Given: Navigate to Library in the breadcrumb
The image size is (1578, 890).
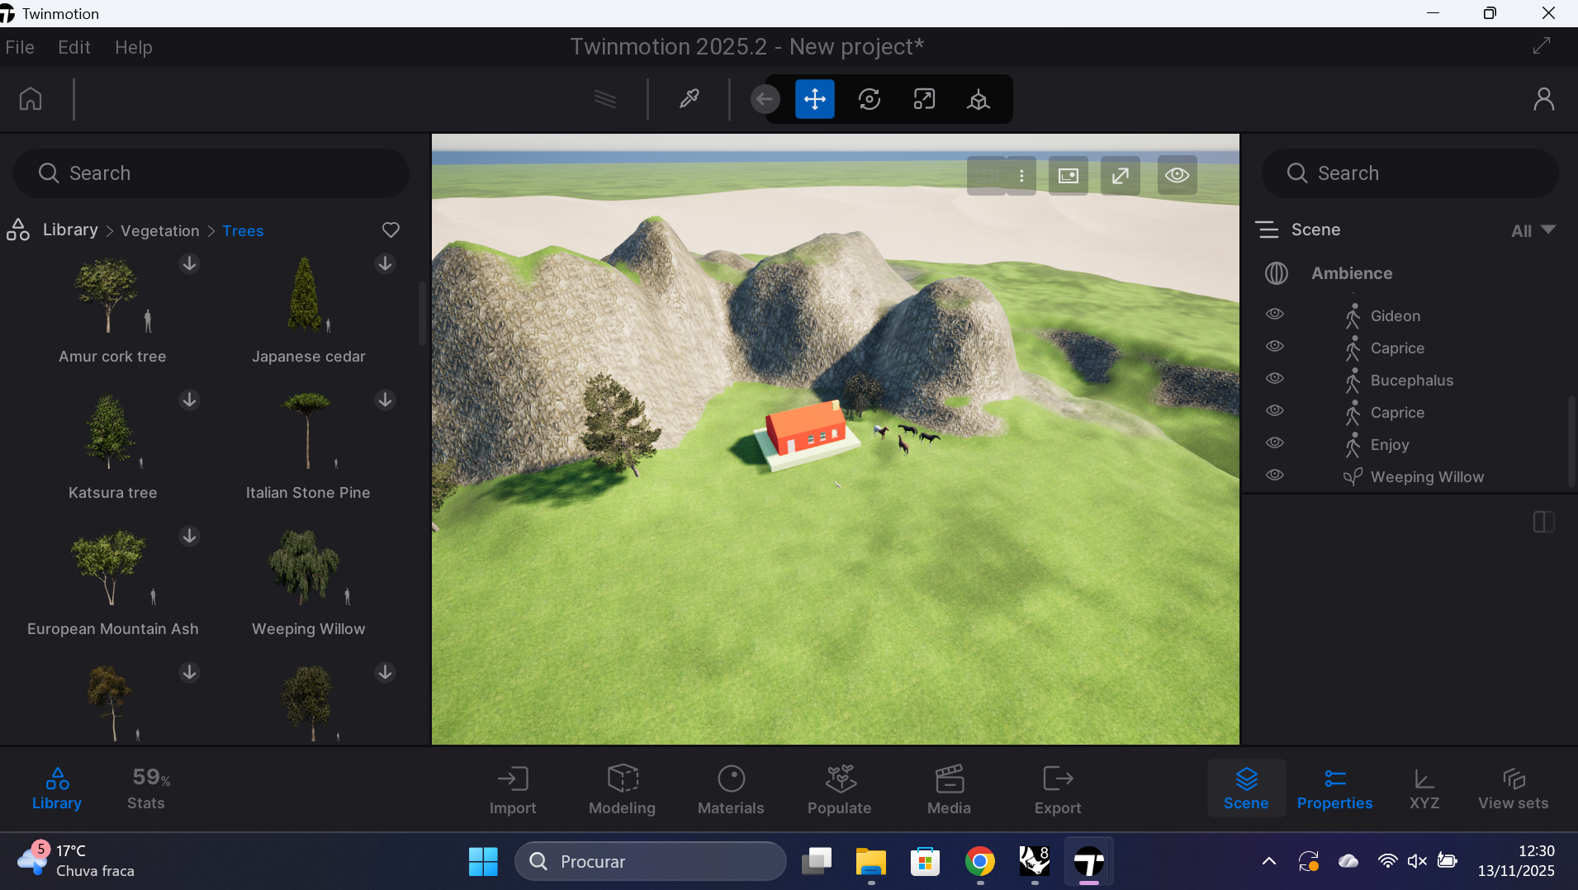Looking at the screenshot, I should coord(70,230).
